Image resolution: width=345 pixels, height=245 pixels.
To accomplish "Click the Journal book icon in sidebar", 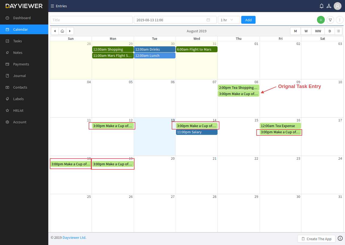I will tap(8, 76).
